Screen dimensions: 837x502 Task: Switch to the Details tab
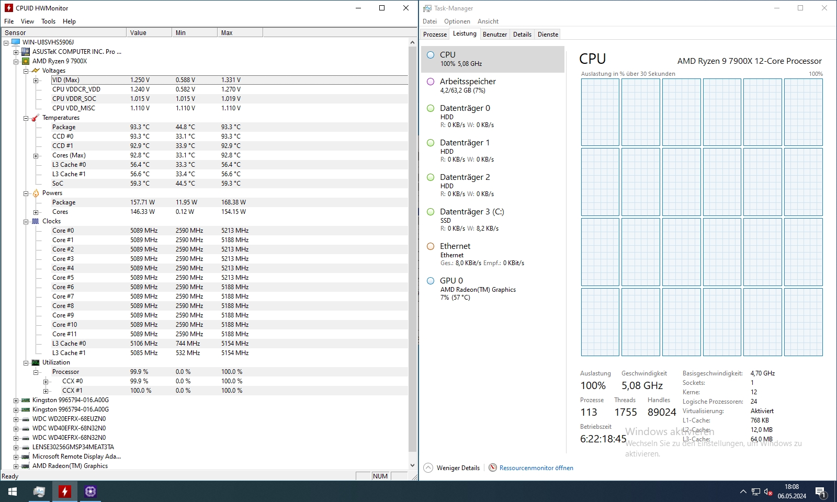coord(522,35)
